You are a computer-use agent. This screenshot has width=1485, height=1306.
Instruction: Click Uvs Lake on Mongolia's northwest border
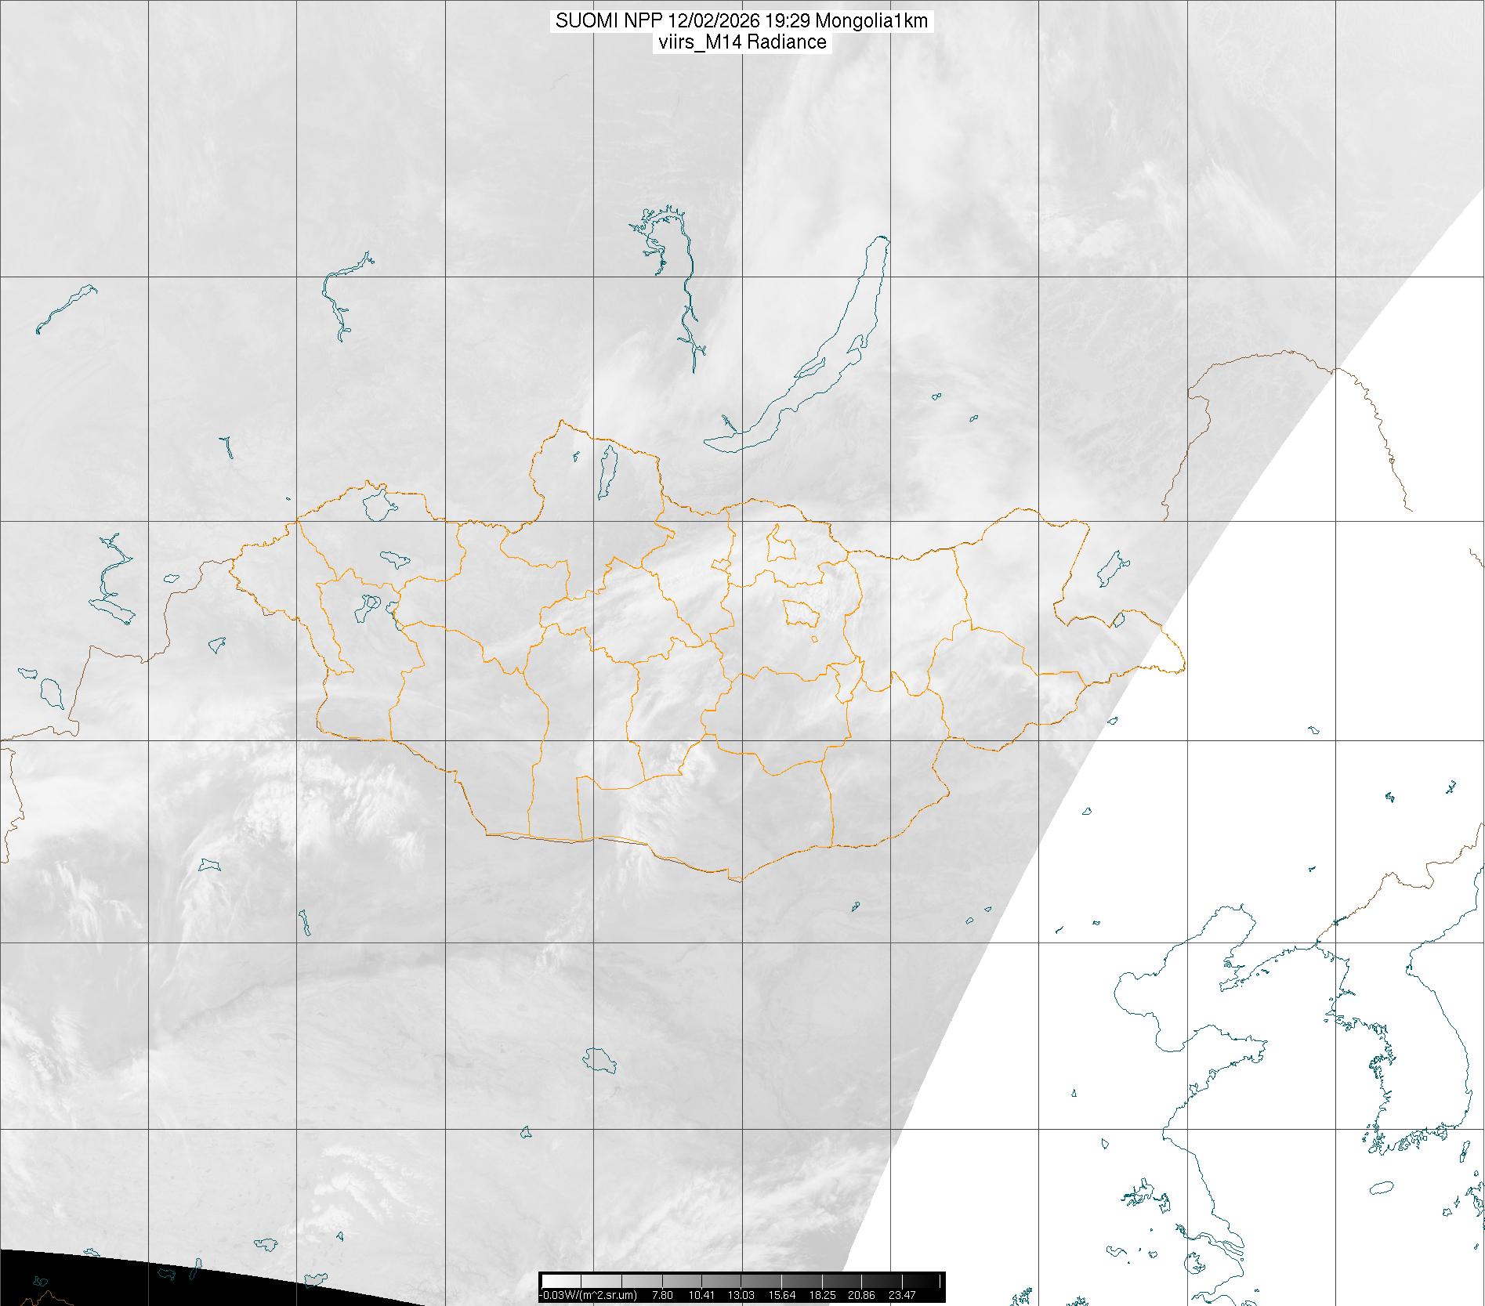[377, 505]
